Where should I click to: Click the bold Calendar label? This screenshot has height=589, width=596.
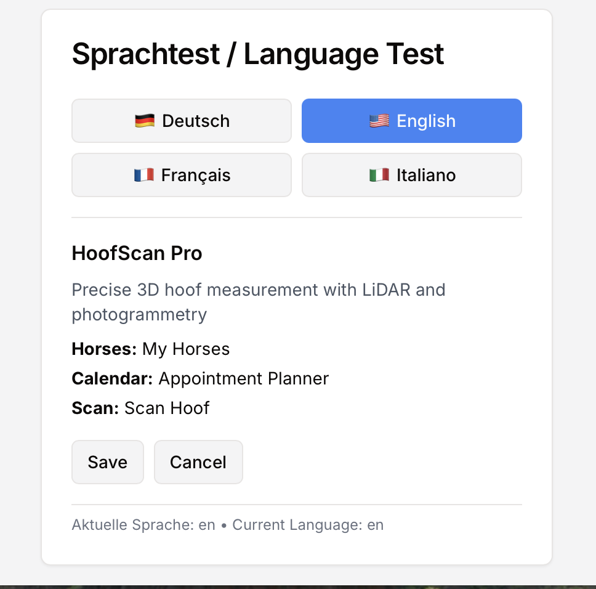point(112,378)
